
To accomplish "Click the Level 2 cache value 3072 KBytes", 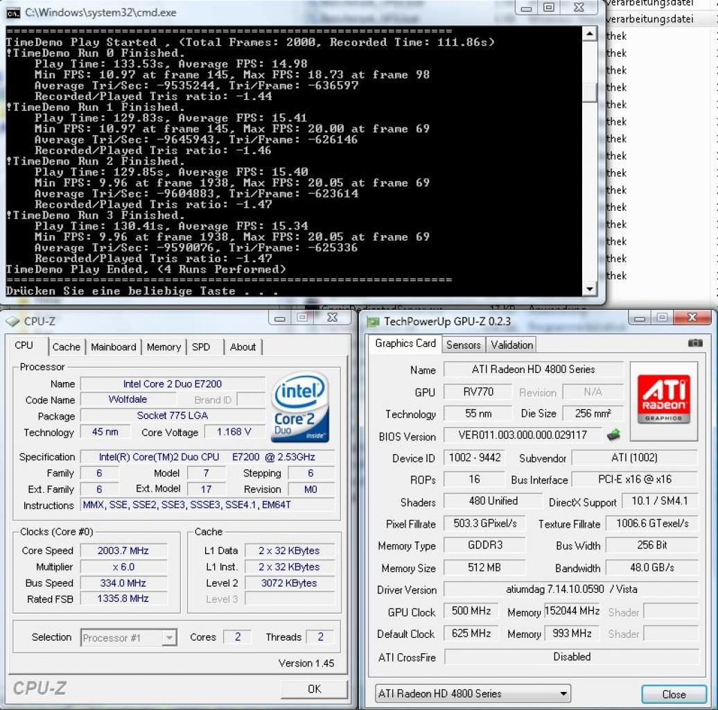I will [x=290, y=583].
